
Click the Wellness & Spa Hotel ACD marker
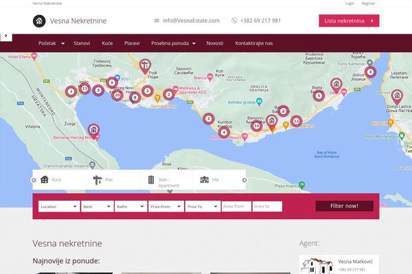(x=176, y=88)
